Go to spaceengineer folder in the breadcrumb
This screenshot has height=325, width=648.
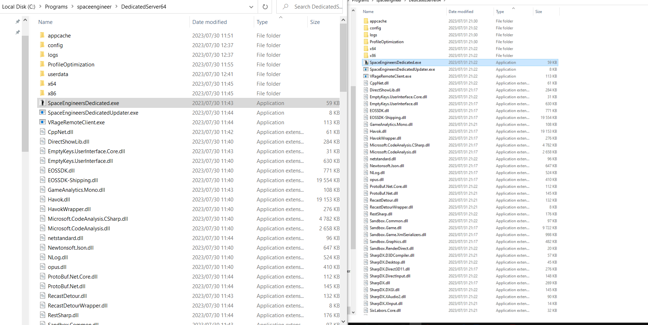(x=94, y=7)
